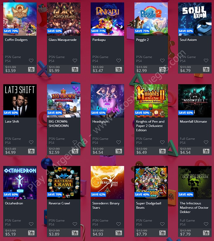Viewport: 214px width, 241px height.
Task: Add Coffin Dodgers to cart
Action: 31,69
